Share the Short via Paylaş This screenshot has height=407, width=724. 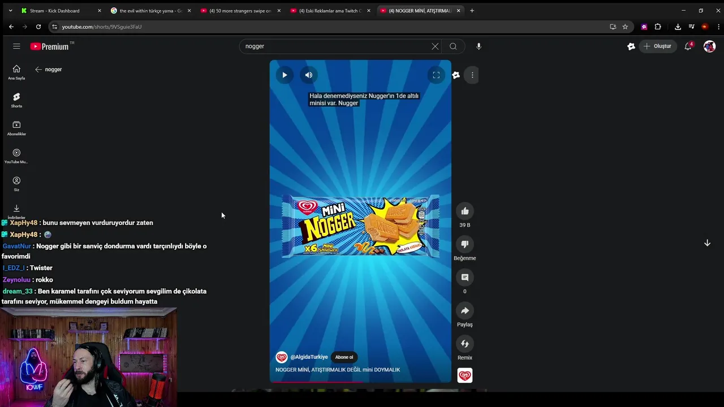tap(465, 310)
